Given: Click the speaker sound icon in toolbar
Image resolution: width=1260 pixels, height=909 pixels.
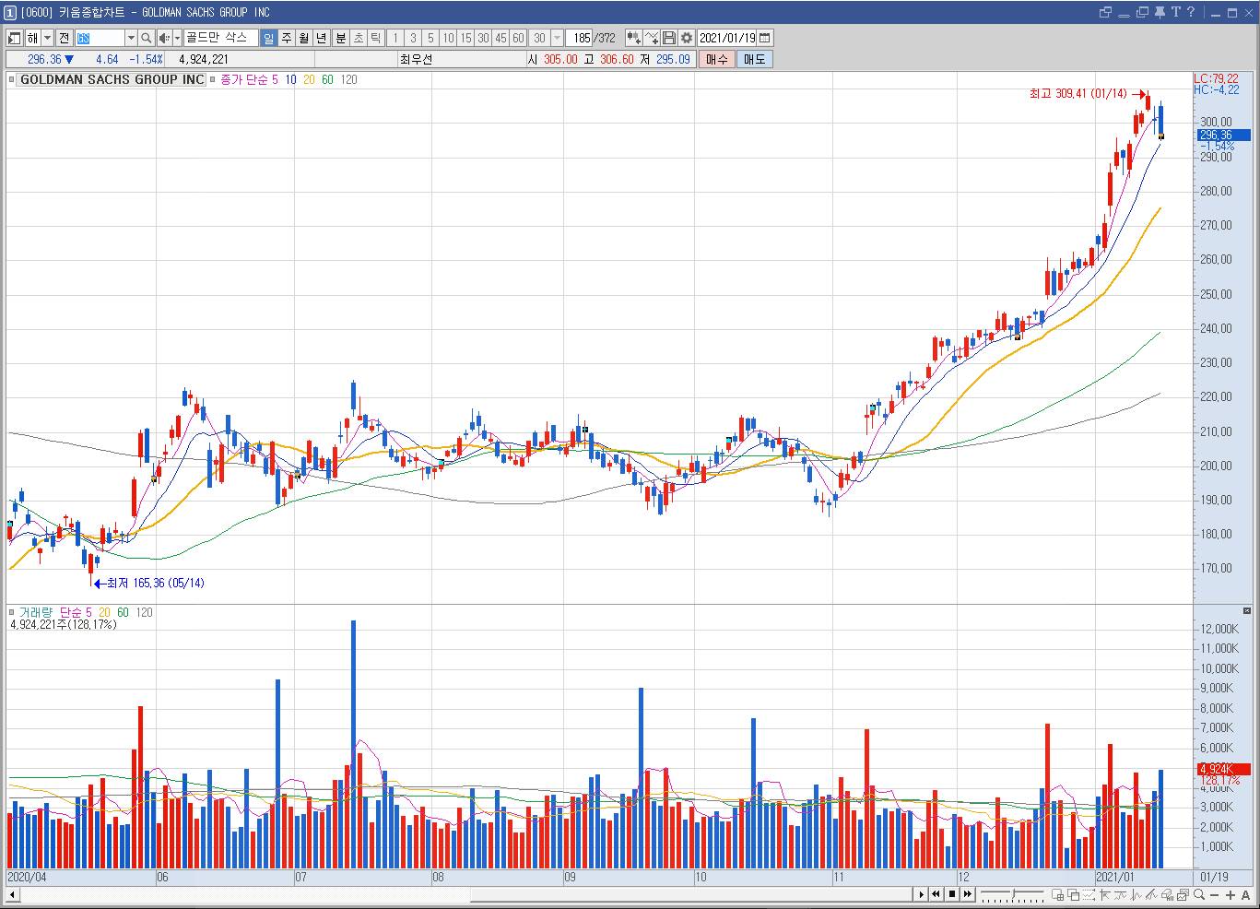Looking at the screenshot, I should click(164, 38).
